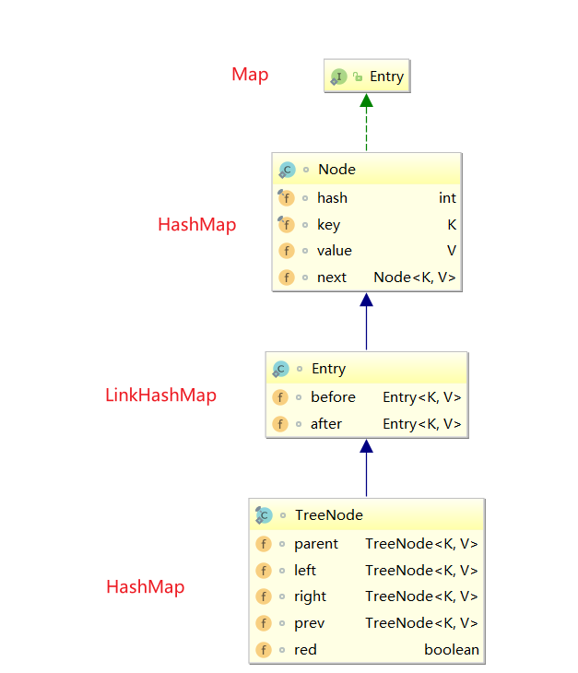578x673 pixels.
Task: Select the right field in TreeNode
Action: (366, 596)
